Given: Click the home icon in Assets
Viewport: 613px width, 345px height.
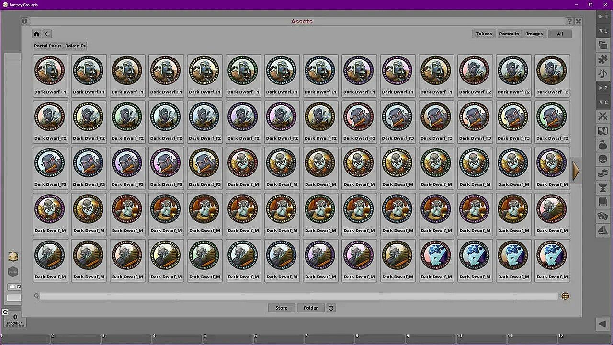Looking at the screenshot, I should click(36, 34).
